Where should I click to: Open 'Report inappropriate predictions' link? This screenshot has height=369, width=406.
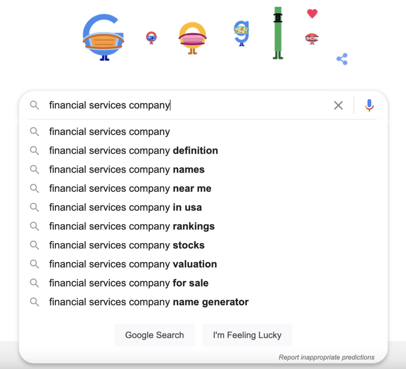327,357
